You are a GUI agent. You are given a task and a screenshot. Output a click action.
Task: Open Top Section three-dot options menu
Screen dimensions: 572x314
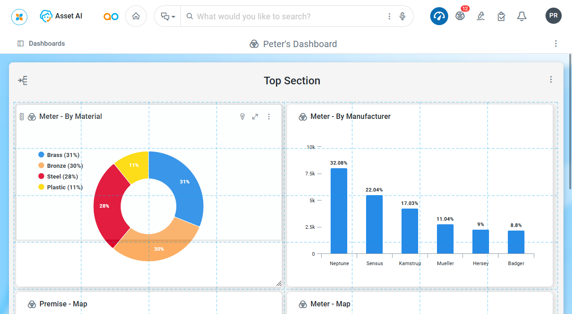pos(551,79)
